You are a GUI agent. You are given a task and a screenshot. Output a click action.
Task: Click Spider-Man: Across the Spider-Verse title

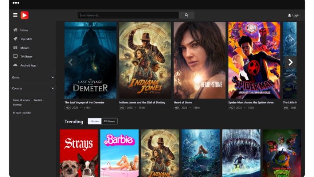pos(251,102)
